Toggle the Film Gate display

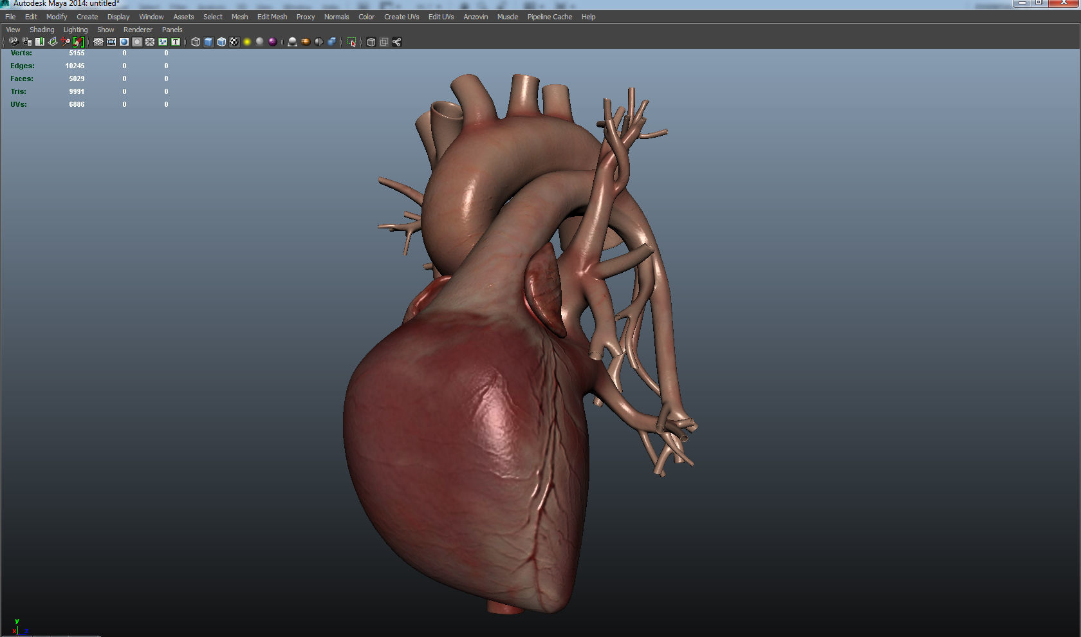click(111, 42)
